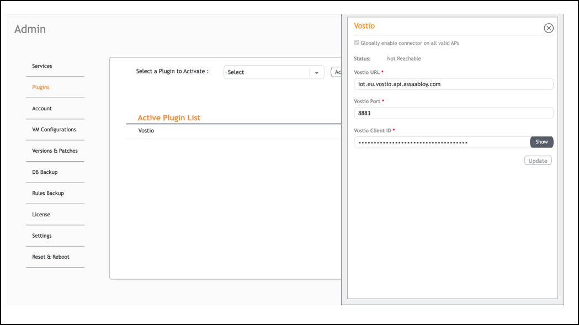Open Versions & Patches section

pyautogui.click(x=55, y=151)
